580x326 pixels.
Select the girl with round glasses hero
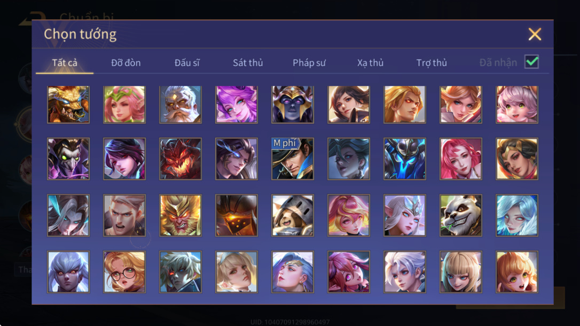click(x=124, y=272)
